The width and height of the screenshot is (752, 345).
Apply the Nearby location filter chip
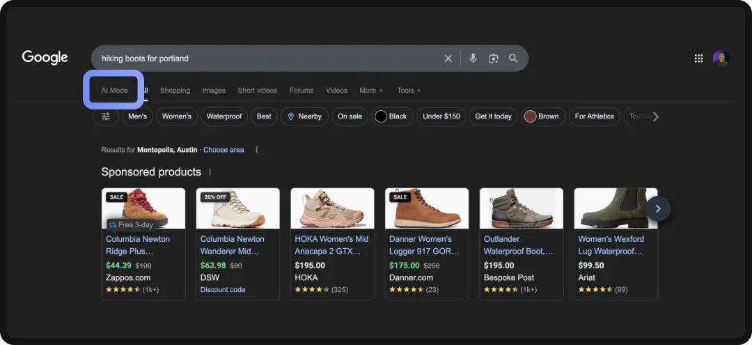click(x=304, y=116)
